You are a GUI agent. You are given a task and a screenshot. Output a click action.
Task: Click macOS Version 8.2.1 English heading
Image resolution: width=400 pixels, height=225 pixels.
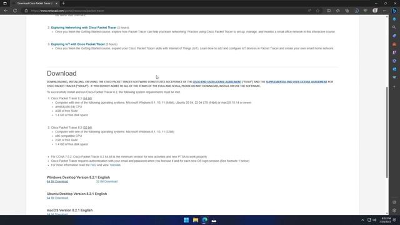pos(69,210)
